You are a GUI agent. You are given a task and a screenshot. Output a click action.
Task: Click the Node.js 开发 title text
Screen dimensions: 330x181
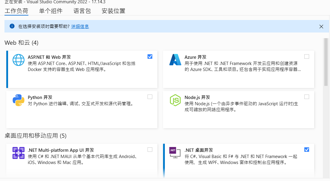(197, 97)
